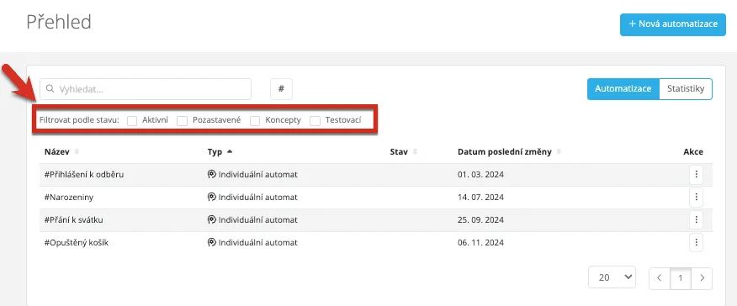The width and height of the screenshot is (737, 306).
Task: Open the #Opuštěný košík automation
Action: click(x=77, y=243)
